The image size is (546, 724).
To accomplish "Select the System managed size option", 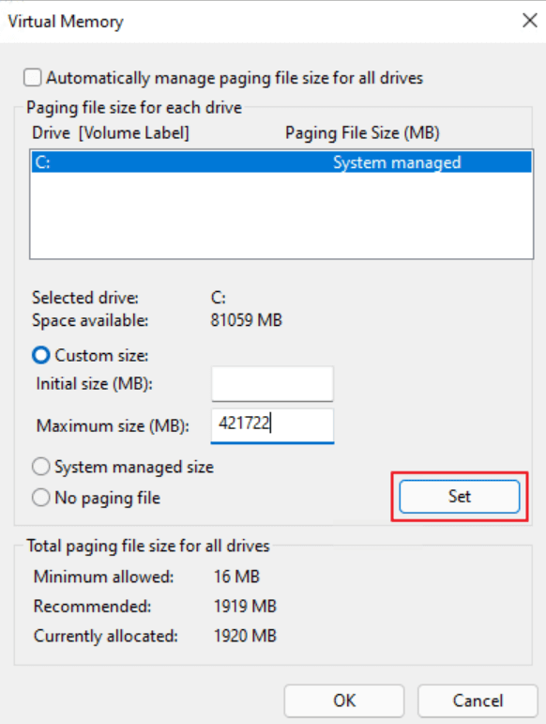I will [41, 467].
